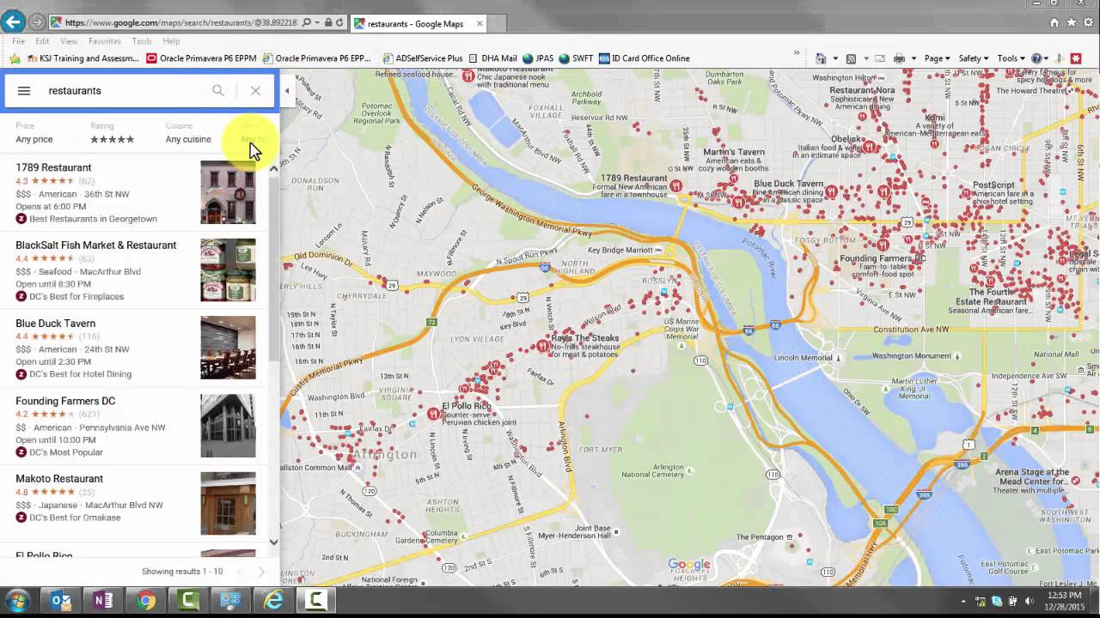The width and height of the screenshot is (1100, 618).
Task: Click the browser Back button
Action: pyautogui.click(x=13, y=22)
